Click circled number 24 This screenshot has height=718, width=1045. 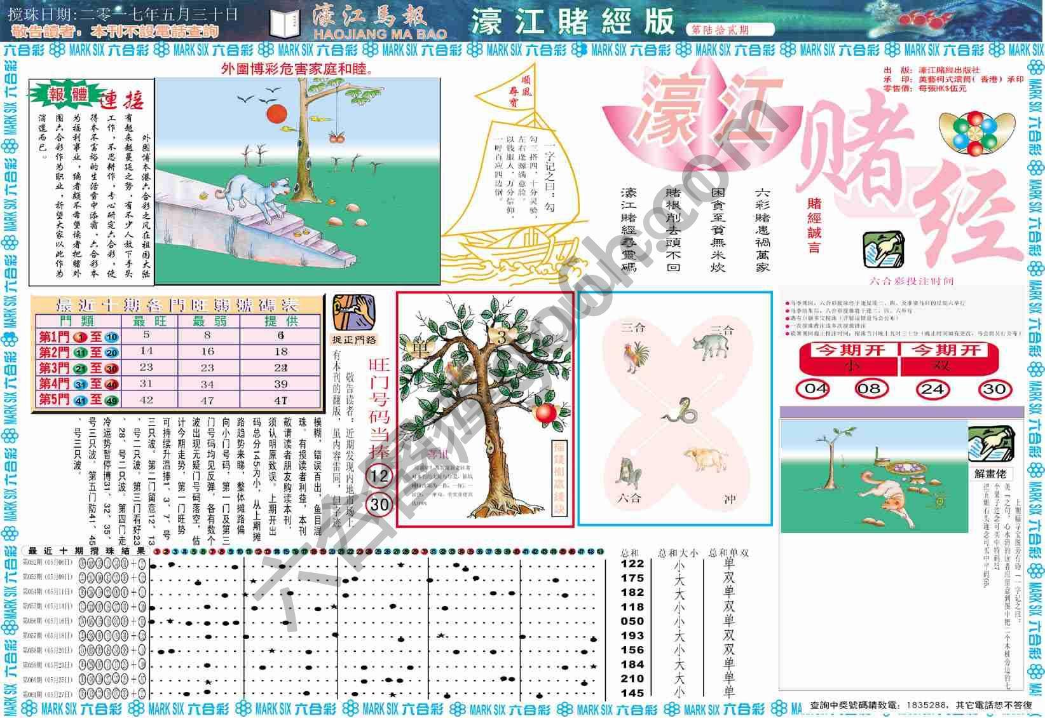coord(932,389)
